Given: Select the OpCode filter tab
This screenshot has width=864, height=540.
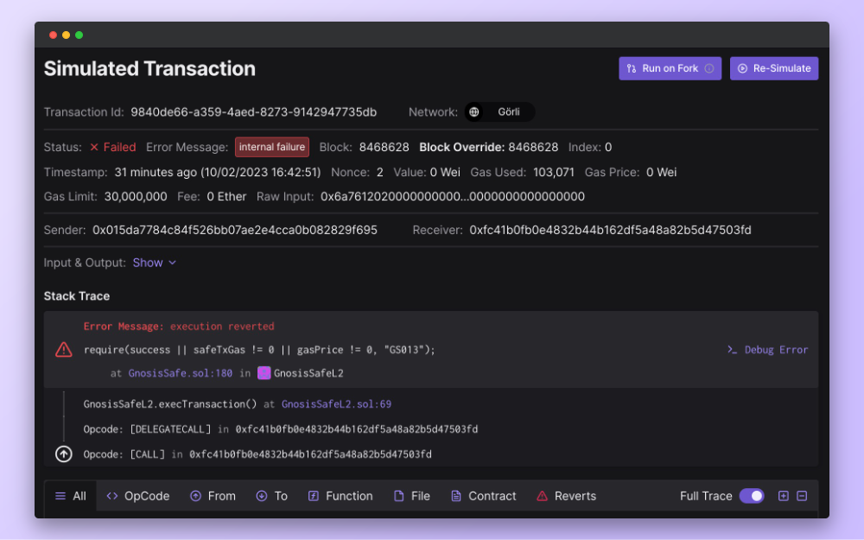Looking at the screenshot, I should (x=137, y=496).
